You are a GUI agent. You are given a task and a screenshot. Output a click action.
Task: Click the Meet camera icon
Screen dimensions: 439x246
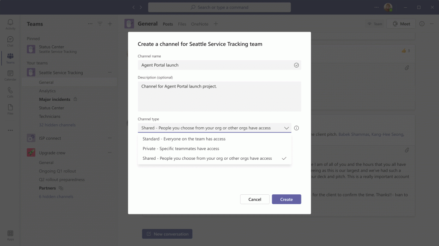(x=395, y=23)
